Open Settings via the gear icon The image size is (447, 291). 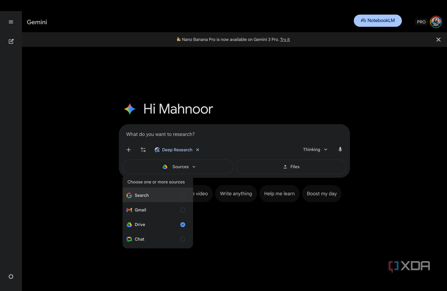pyautogui.click(x=11, y=276)
